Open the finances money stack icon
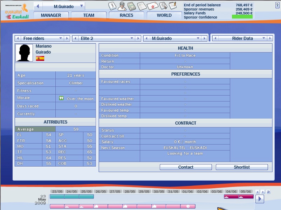This screenshot has height=210, width=281. pos(131,6)
